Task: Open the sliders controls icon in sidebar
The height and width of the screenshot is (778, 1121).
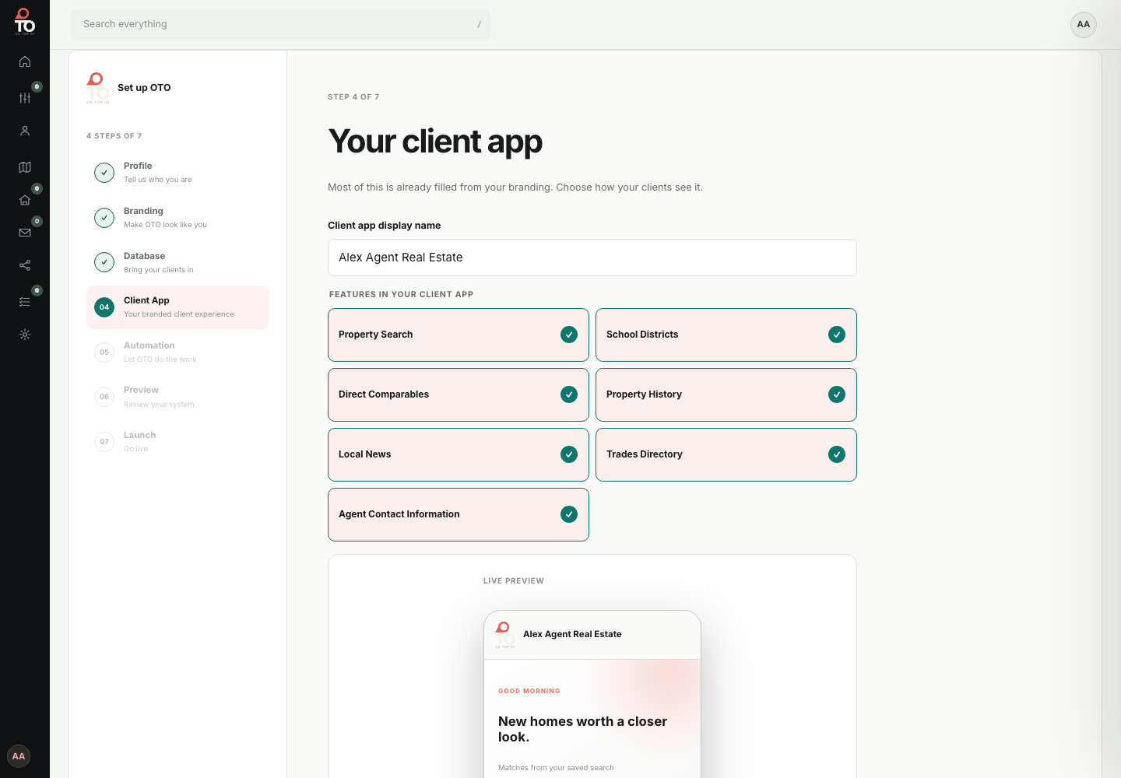Action: click(x=25, y=97)
